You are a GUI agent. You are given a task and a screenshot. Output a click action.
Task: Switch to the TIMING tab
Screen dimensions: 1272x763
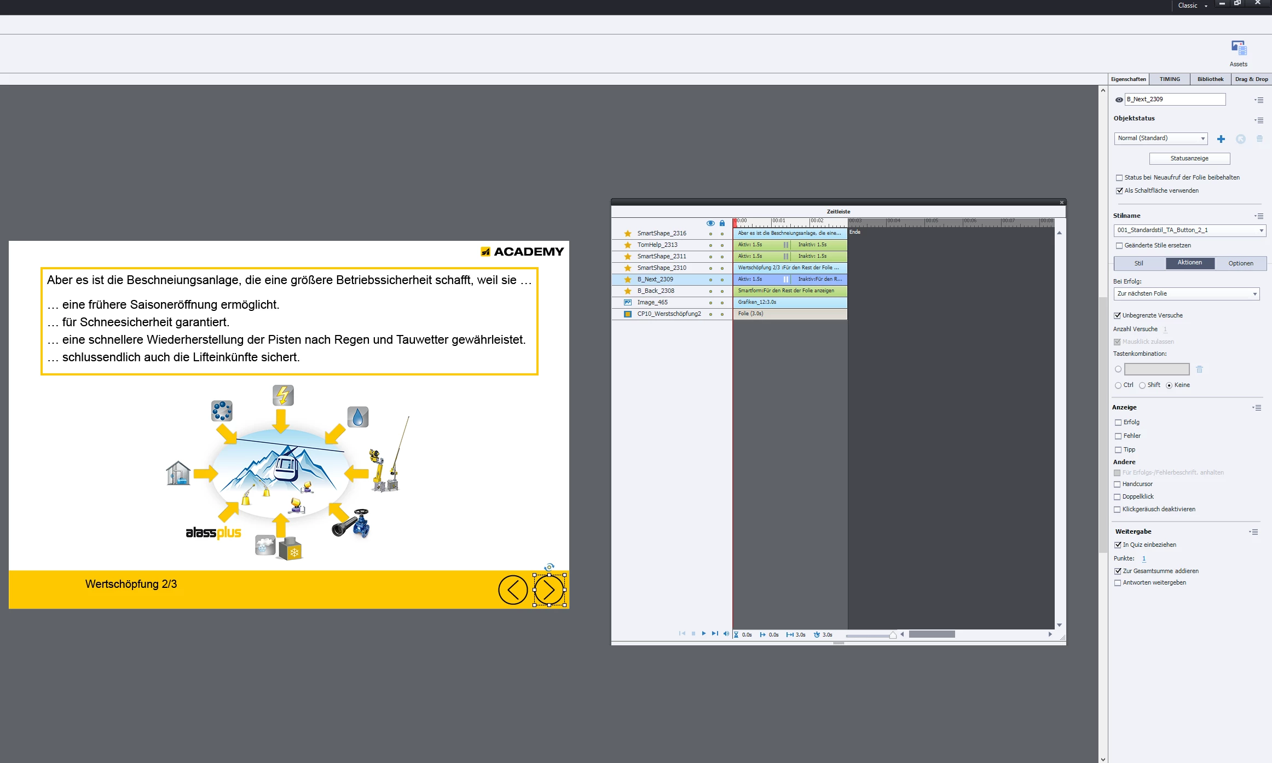click(x=1169, y=79)
